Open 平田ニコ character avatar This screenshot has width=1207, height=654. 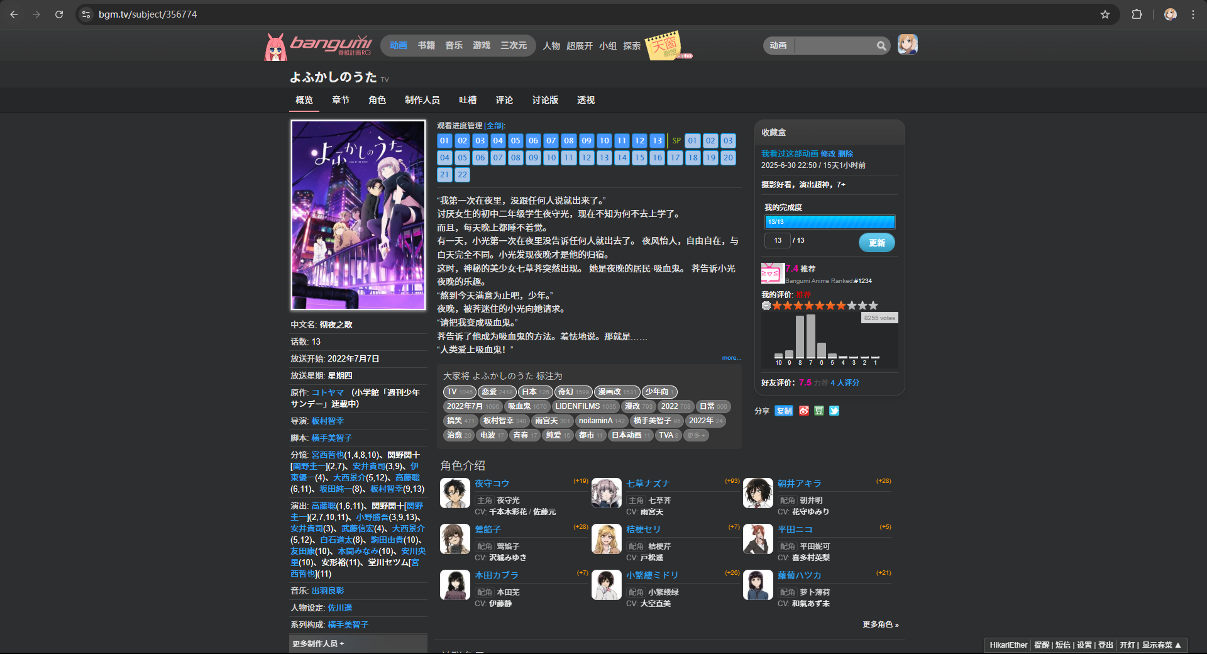coord(758,539)
